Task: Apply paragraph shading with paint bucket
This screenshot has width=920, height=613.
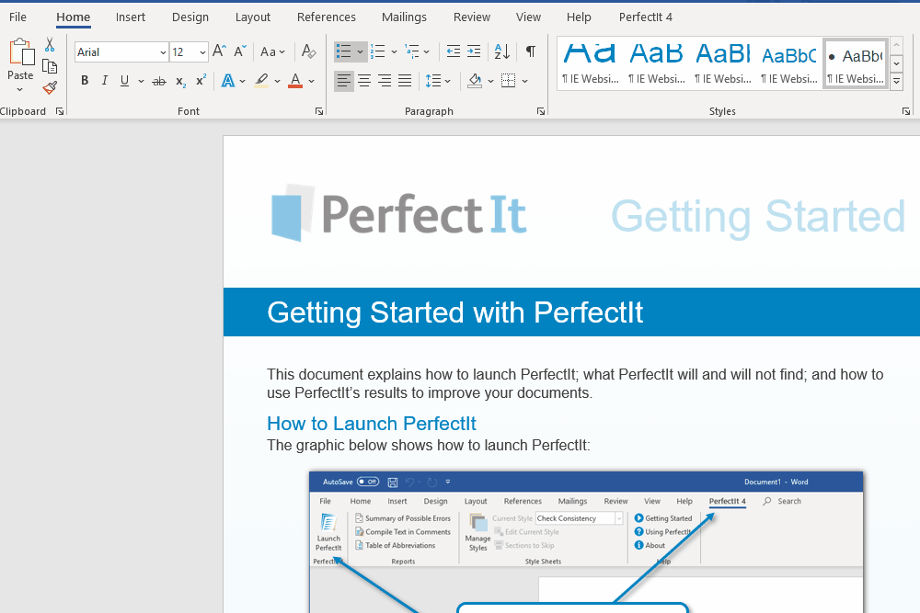Action: point(475,81)
